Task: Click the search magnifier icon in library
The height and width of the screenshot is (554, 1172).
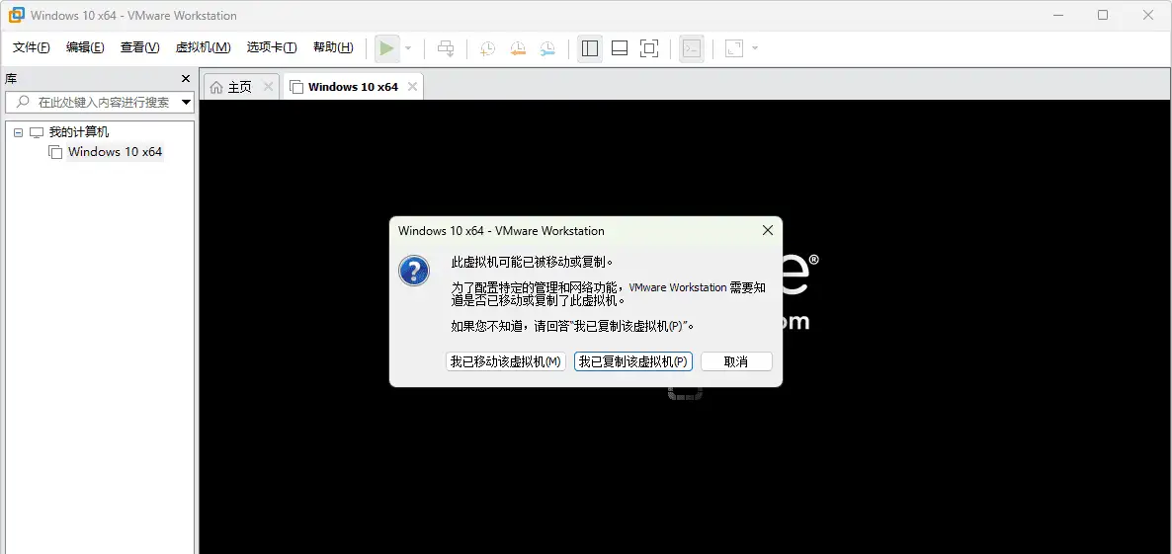Action: [x=23, y=103]
